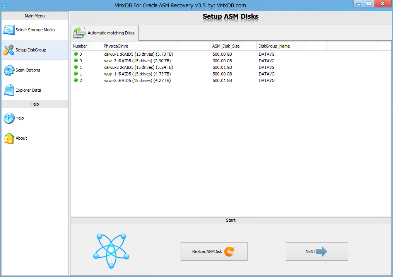Click the Scan Options gear icon
393x277 pixels.
click(9, 70)
